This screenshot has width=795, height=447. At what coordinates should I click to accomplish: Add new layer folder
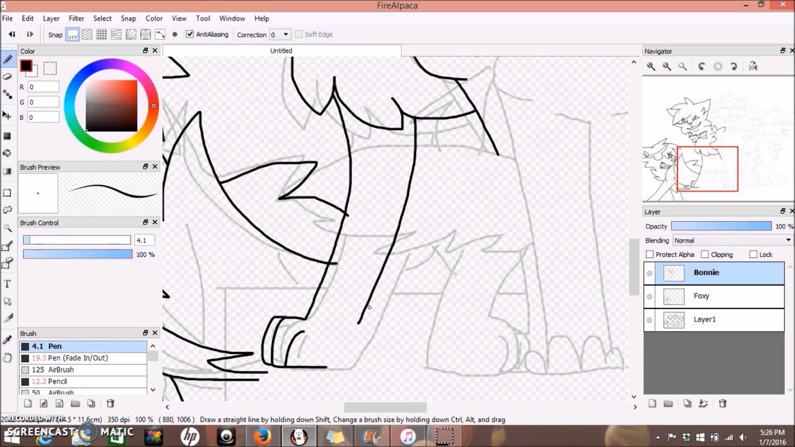click(x=668, y=404)
